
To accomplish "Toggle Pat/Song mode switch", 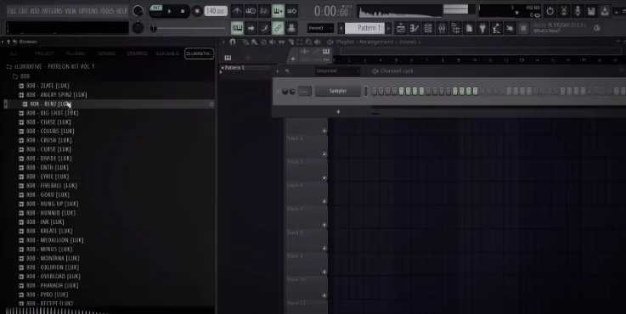I will click(156, 11).
